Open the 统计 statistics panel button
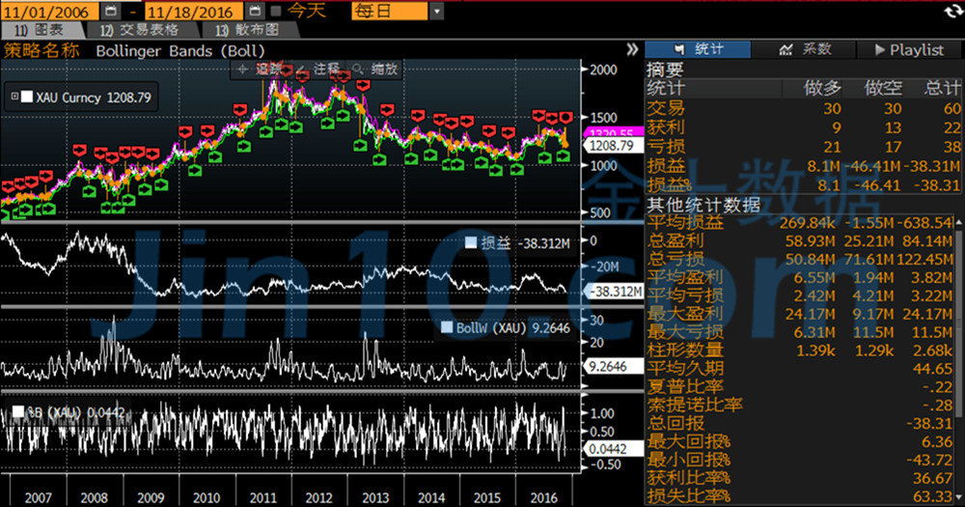965x507 pixels. pos(698,49)
